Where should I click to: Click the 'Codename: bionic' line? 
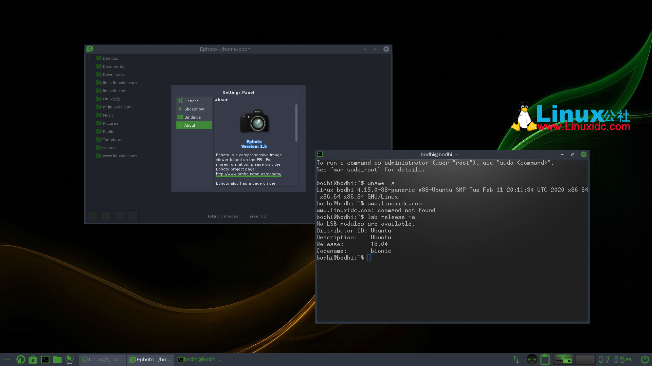[354, 251]
